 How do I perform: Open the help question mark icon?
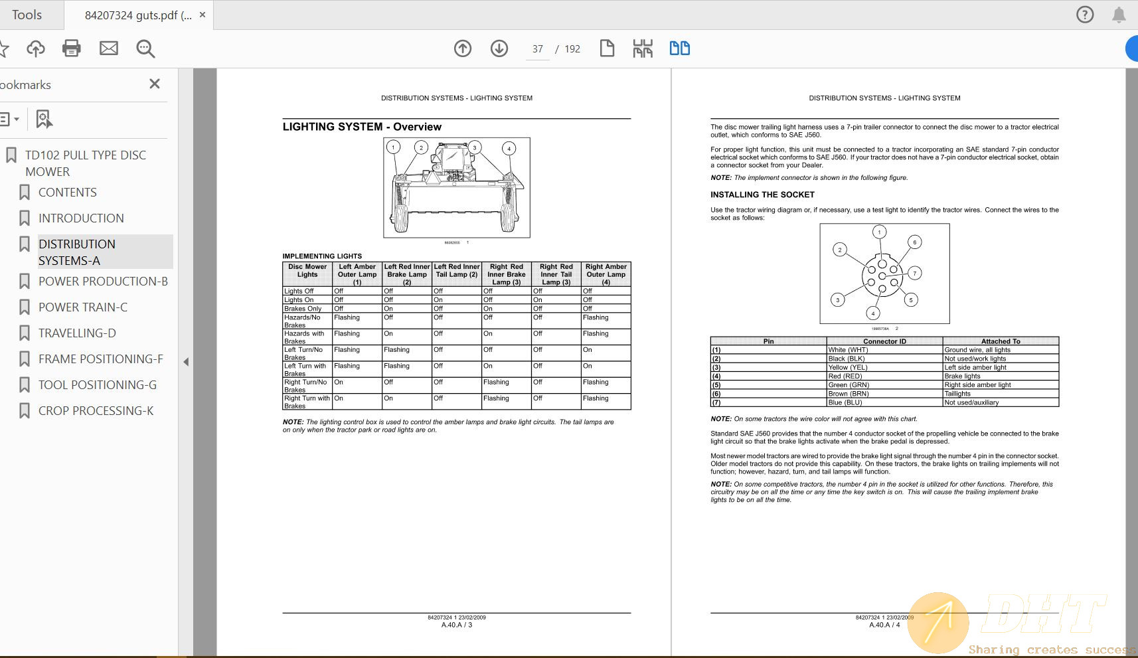tap(1085, 15)
